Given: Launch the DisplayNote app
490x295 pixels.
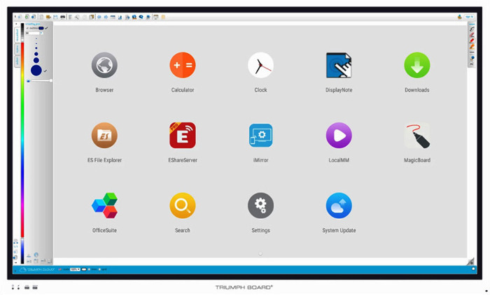Looking at the screenshot, I should click(x=339, y=65).
